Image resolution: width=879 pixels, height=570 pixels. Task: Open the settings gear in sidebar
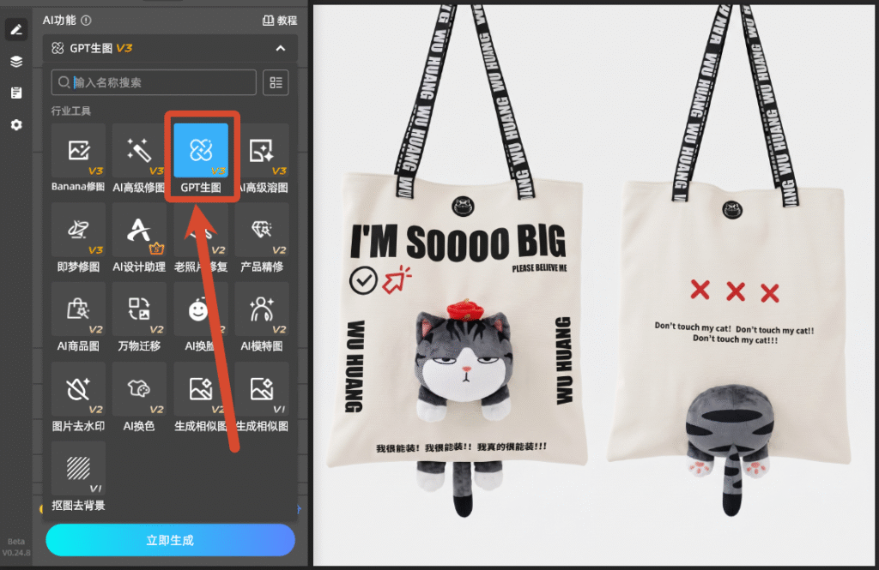click(16, 125)
